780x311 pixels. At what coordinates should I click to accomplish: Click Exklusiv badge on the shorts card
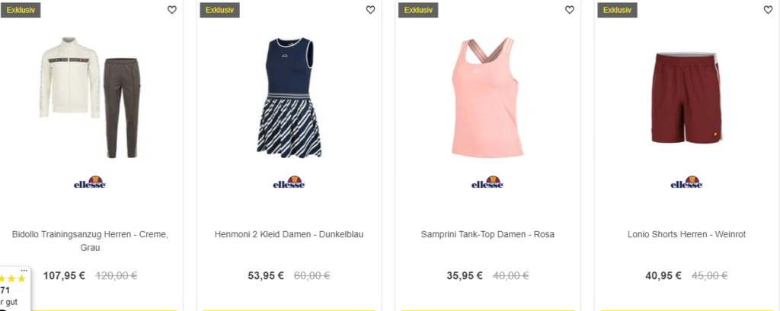[617, 10]
